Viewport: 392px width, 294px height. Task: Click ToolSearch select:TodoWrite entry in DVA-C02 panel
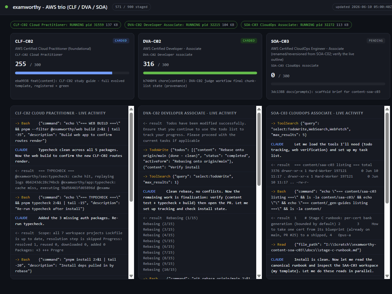click(197, 179)
